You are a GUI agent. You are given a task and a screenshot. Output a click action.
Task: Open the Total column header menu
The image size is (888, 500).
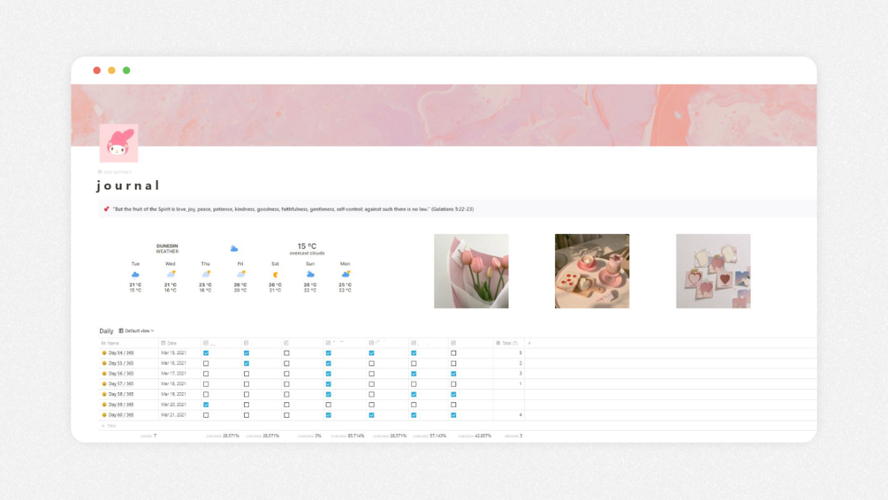(507, 343)
